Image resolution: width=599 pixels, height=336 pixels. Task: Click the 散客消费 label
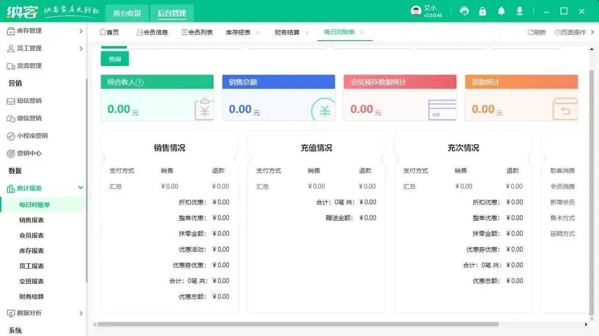click(563, 171)
